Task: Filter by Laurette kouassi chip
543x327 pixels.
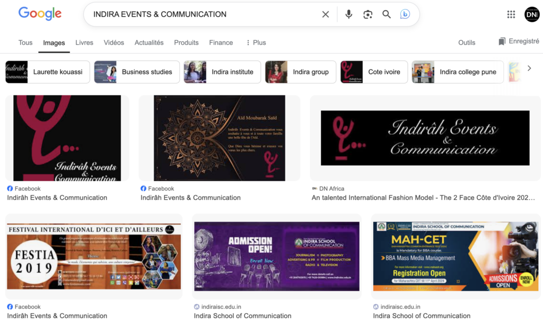Action: pyautogui.click(x=47, y=72)
